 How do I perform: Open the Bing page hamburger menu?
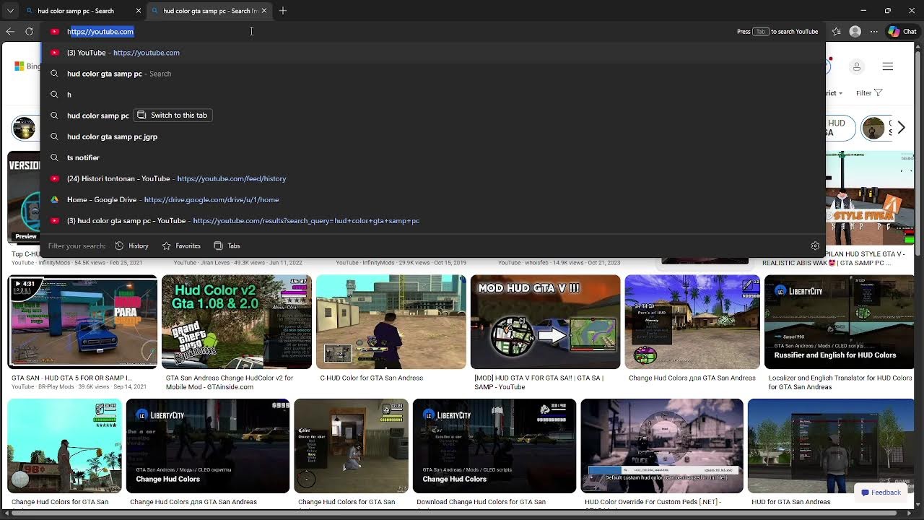point(888,66)
